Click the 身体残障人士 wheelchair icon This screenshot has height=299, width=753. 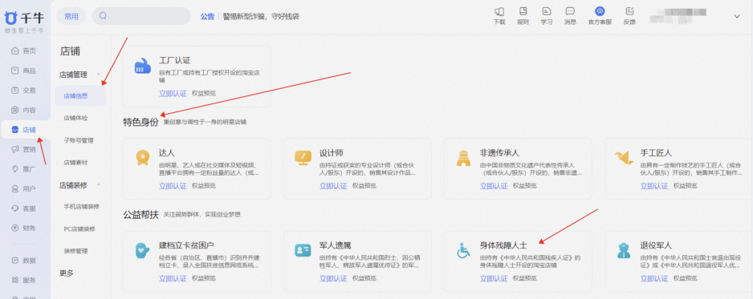point(463,250)
